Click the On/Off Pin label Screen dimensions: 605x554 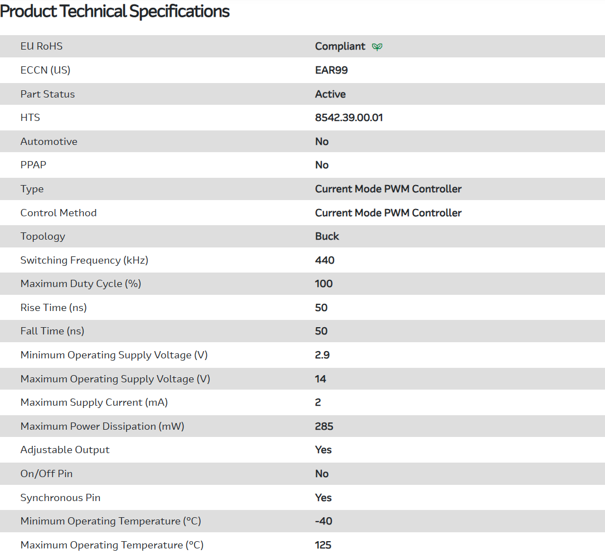coord(47,474)
